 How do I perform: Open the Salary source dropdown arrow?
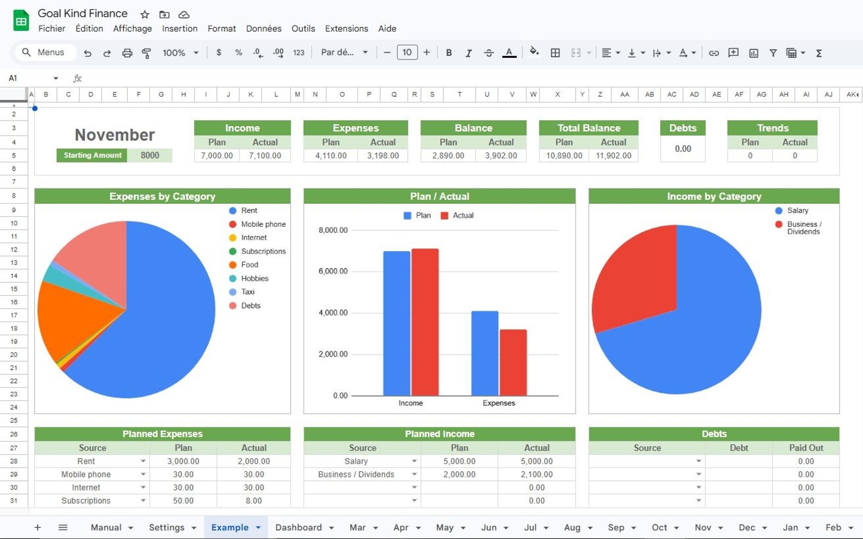[x=414, y=461]
